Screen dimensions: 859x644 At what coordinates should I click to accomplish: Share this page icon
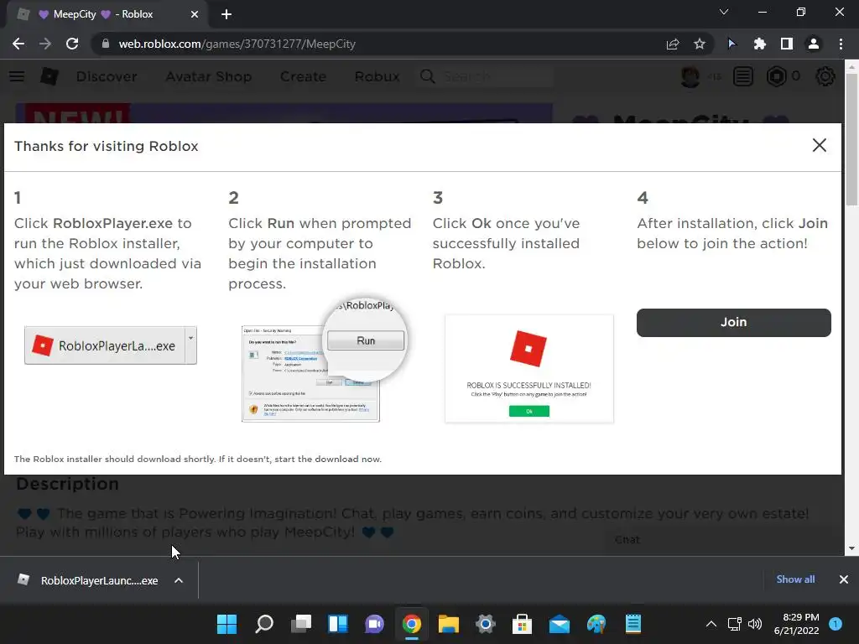point(673,44)
